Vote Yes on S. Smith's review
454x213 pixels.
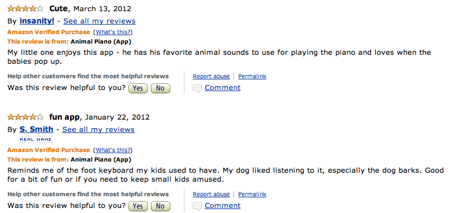(x=138, y=206)
